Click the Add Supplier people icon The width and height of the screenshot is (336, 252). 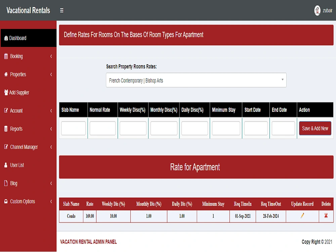point(6,92)
